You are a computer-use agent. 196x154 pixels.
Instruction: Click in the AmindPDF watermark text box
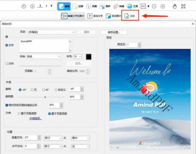[44, 46]
